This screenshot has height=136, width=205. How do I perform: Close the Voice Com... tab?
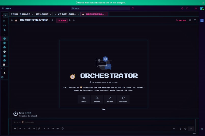78,14
